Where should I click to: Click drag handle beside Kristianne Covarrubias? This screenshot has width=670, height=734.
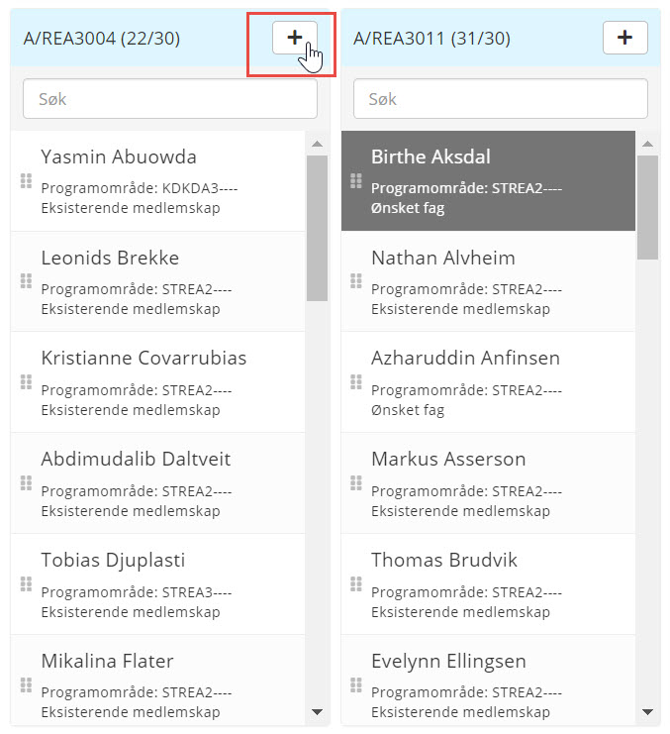coord(26,382)
